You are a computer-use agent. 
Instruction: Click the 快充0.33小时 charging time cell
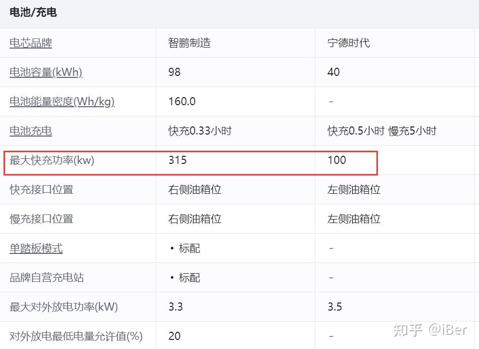click(198, 130)
